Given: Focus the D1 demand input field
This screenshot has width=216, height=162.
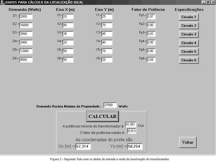Looking at the screenshot, I should pyautogui.click(x=26, y=17).
